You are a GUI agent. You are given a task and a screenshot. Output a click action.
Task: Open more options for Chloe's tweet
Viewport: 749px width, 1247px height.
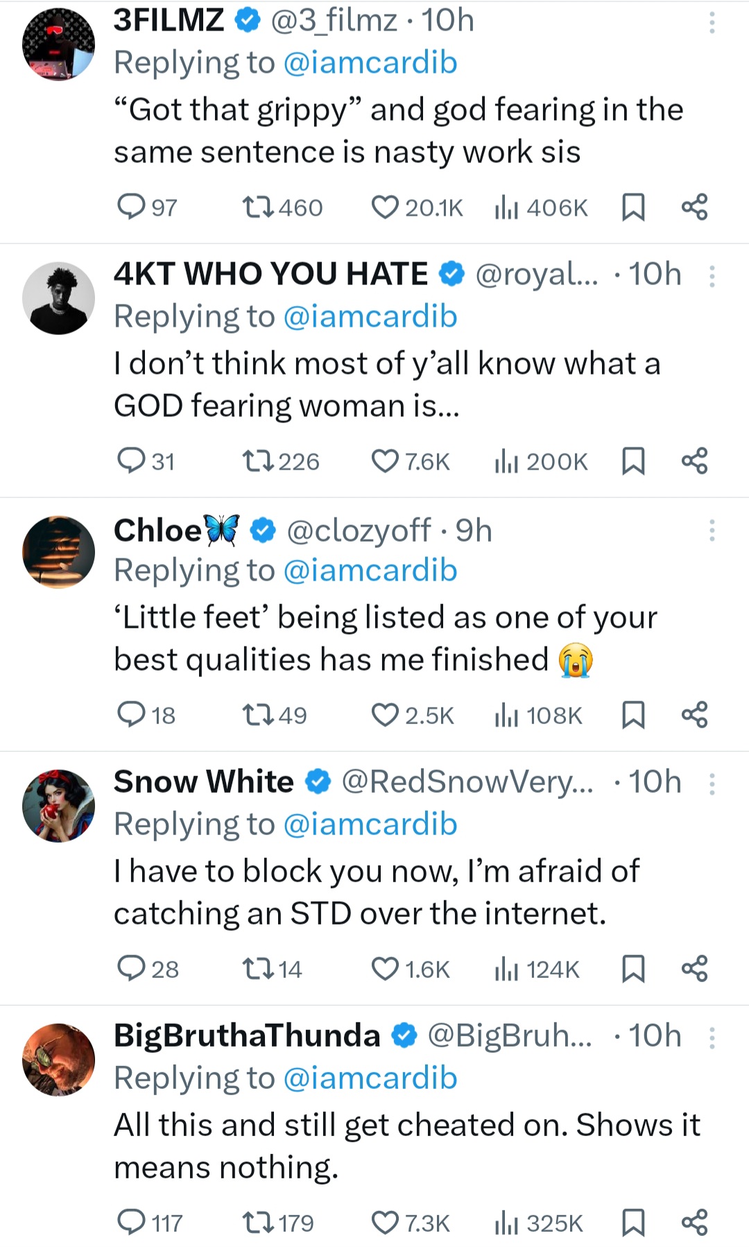point(712,531)
